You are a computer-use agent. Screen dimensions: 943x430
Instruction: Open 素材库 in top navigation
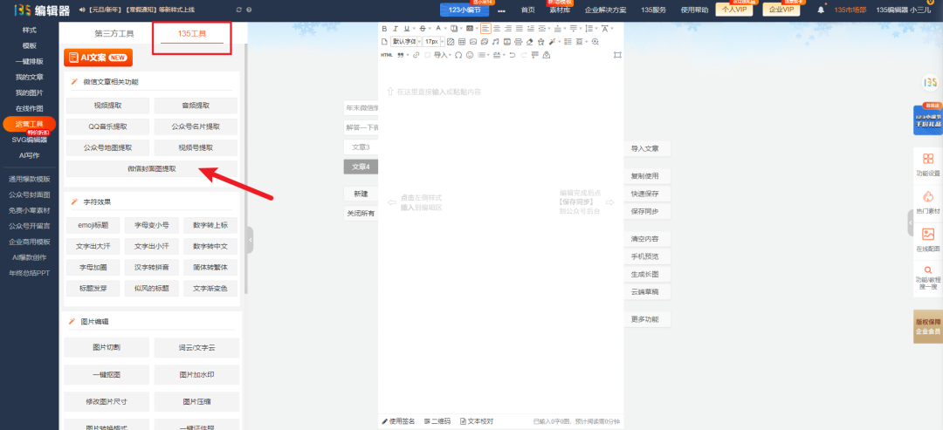click(560, 10)
